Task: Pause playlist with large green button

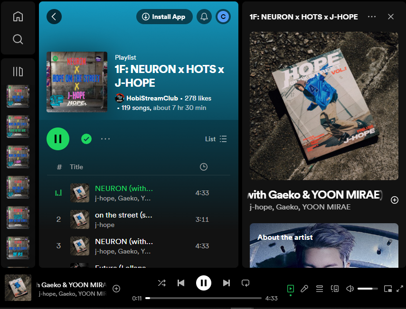Action: pos(58,139)
